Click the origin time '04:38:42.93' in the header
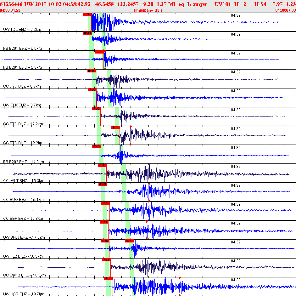The image size is (296, 296). [x=77, y=4]
